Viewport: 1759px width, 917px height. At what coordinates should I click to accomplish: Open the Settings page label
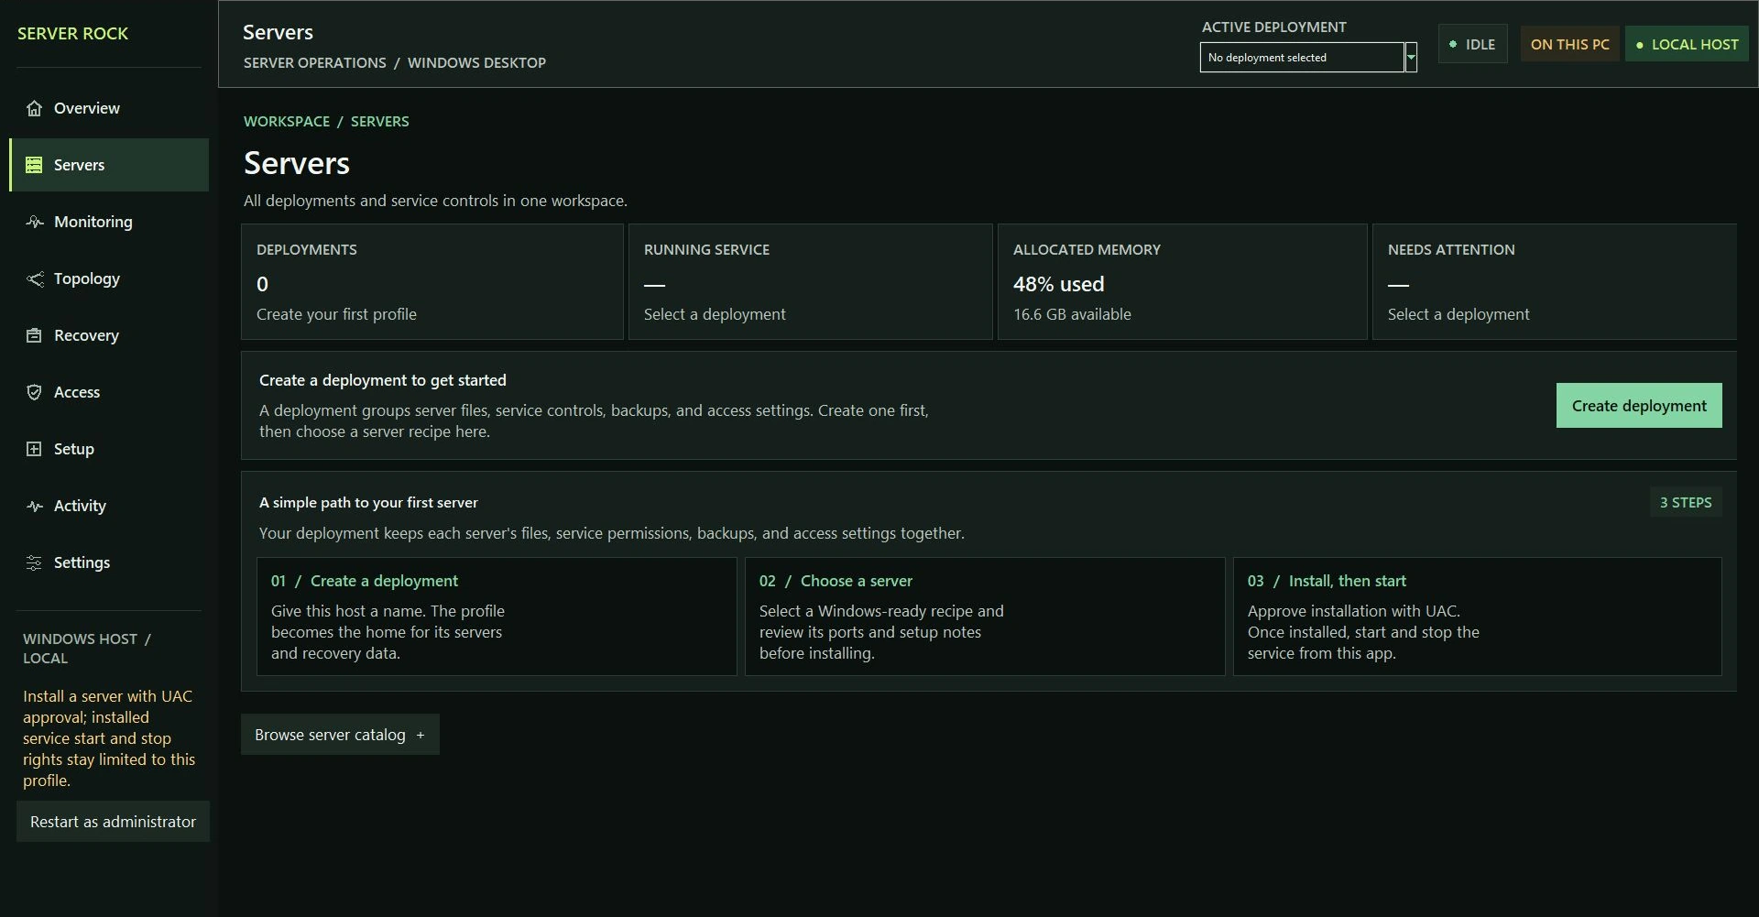point(82,562)
